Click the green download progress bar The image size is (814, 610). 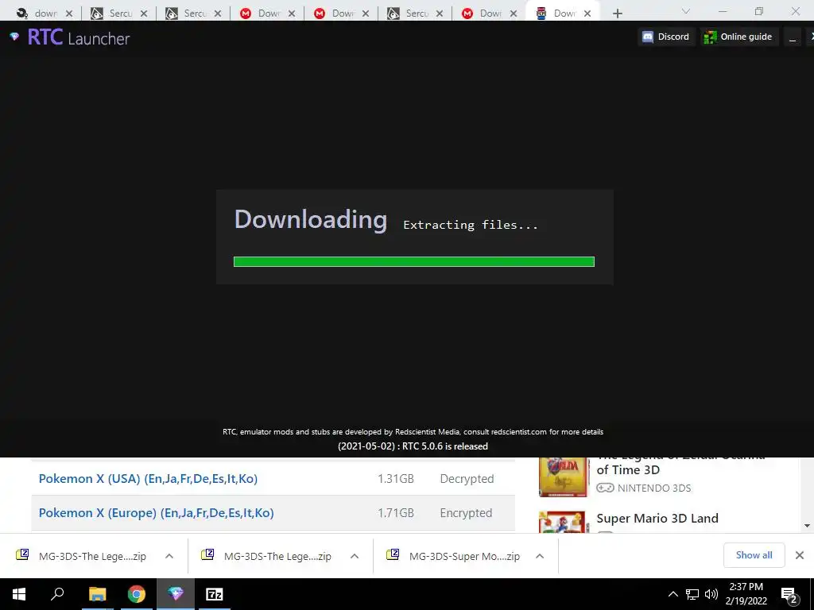click(413, 261)
